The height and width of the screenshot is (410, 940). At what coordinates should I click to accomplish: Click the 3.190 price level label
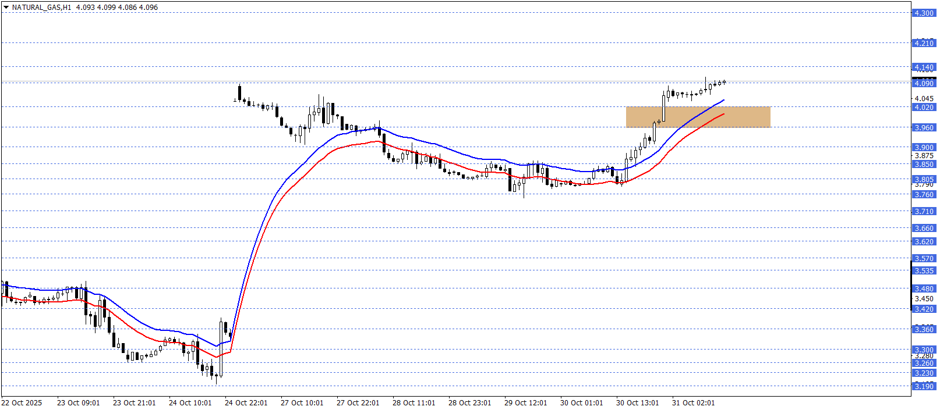(924, 386)
